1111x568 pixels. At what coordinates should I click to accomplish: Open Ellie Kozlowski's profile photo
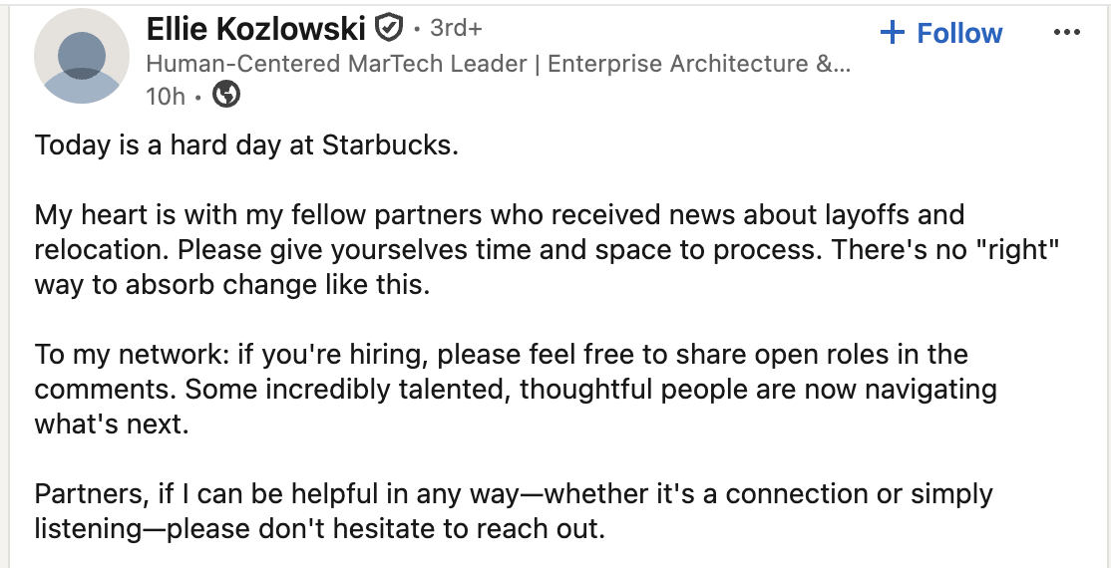point(82,56)
